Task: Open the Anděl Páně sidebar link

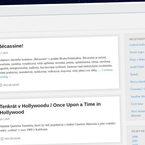Action: (137, 67)
